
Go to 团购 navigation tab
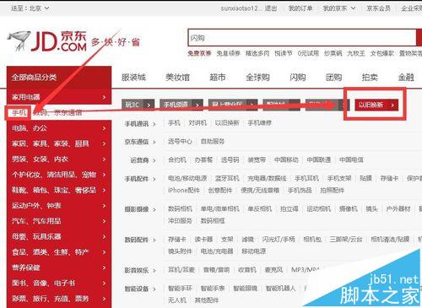[333, 77]
